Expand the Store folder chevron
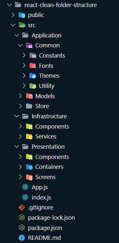The height and width of the screenshot is (243, 119). pyautogui.click(x=20, y=106)
